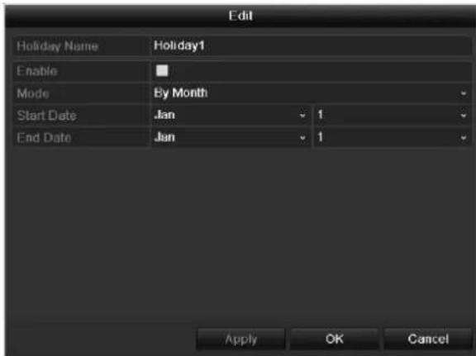The height and width of the screenshot is (356, 476).
Task: Open the End Date month dropdown showing Jan
Action: [231, 137]
